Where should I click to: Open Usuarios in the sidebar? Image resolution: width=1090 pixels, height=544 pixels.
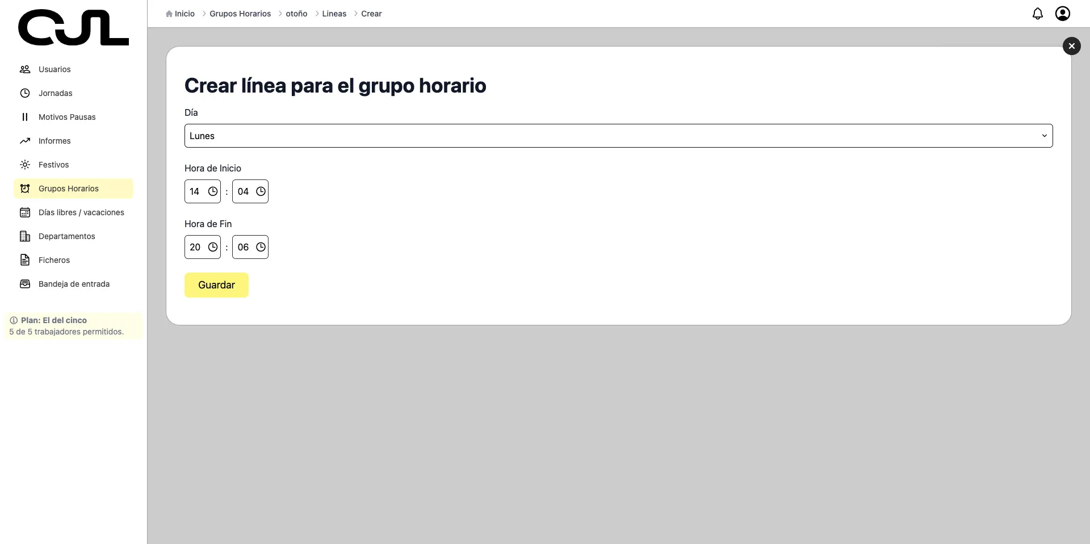(54, 69)
